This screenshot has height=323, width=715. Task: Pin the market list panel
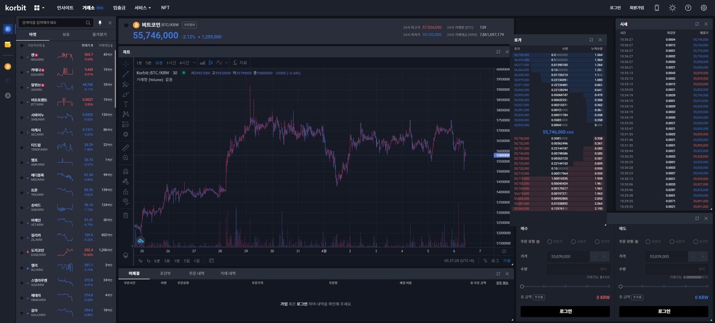100,23
